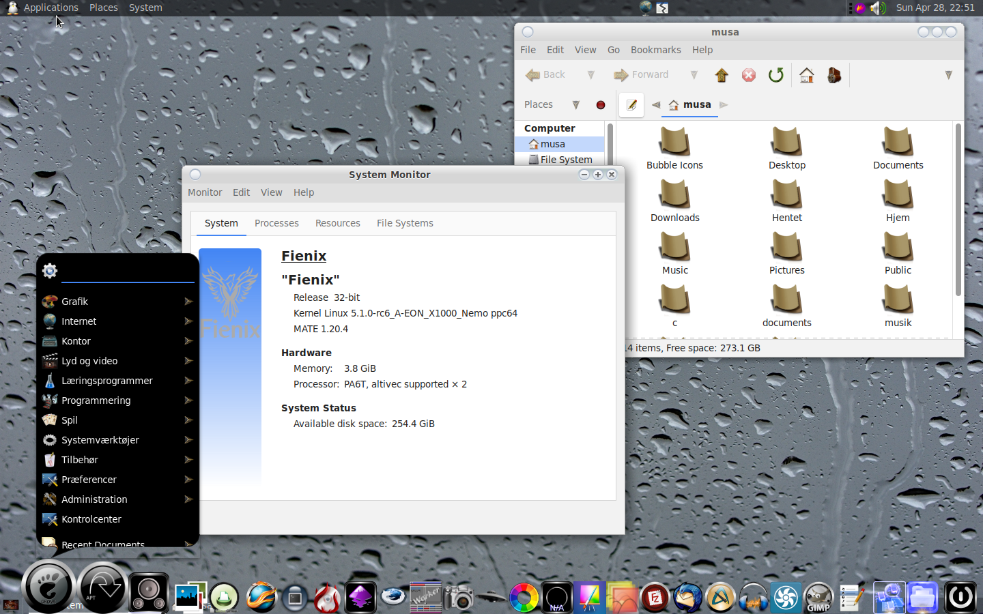Screen dimensions: 983x614
Task: Click the Home folder toolbar icon
Action: tap(806, 75)
